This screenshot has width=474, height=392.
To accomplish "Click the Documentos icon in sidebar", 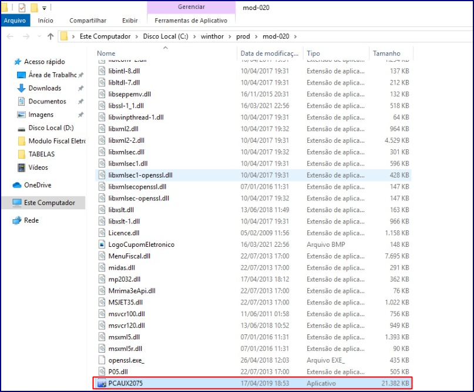I will point(21,101).
